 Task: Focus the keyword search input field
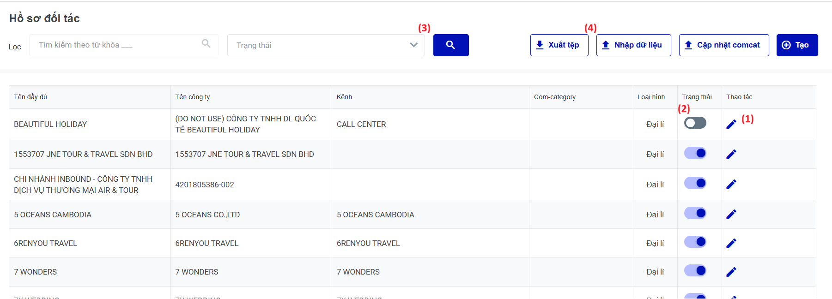(x=124, y=45)
